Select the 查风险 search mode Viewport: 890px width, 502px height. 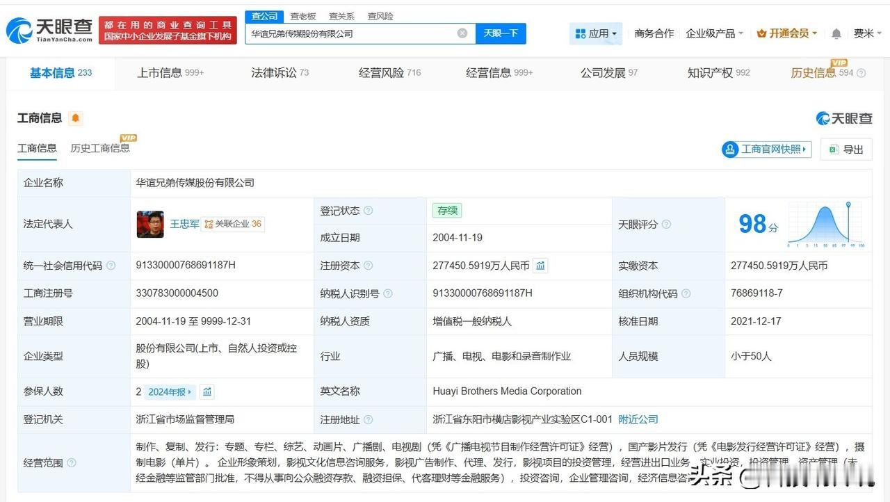[x=380, y=16]
